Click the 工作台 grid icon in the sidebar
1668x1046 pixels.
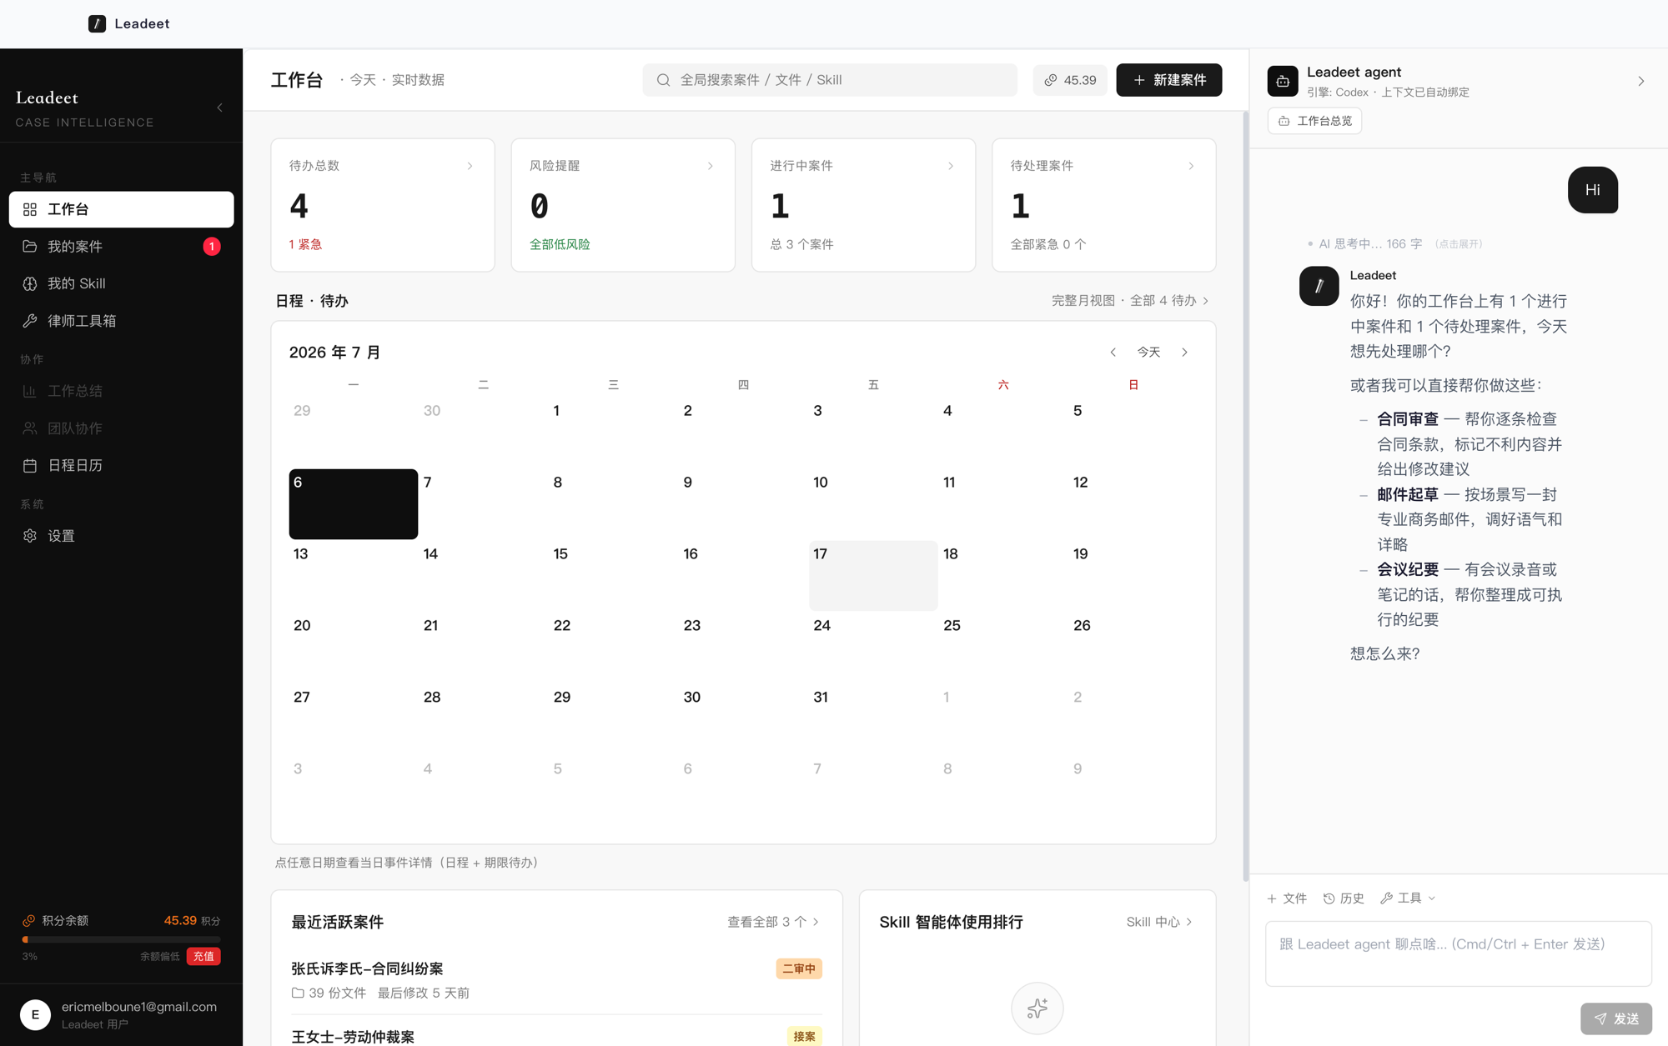[x=30, y=209]
